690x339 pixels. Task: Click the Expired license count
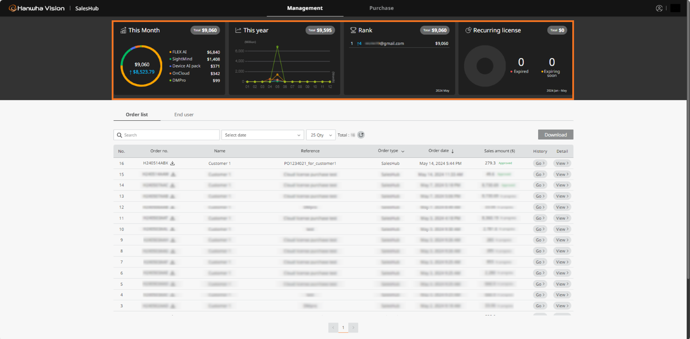coord(521,62)
